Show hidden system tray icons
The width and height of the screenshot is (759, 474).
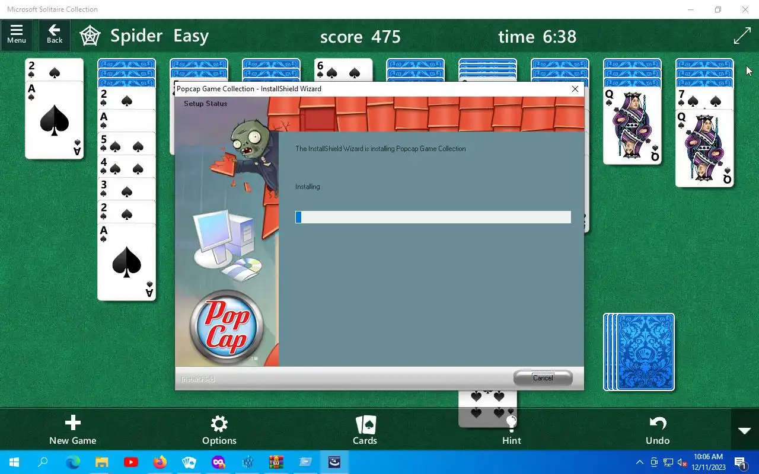[640, 462]
